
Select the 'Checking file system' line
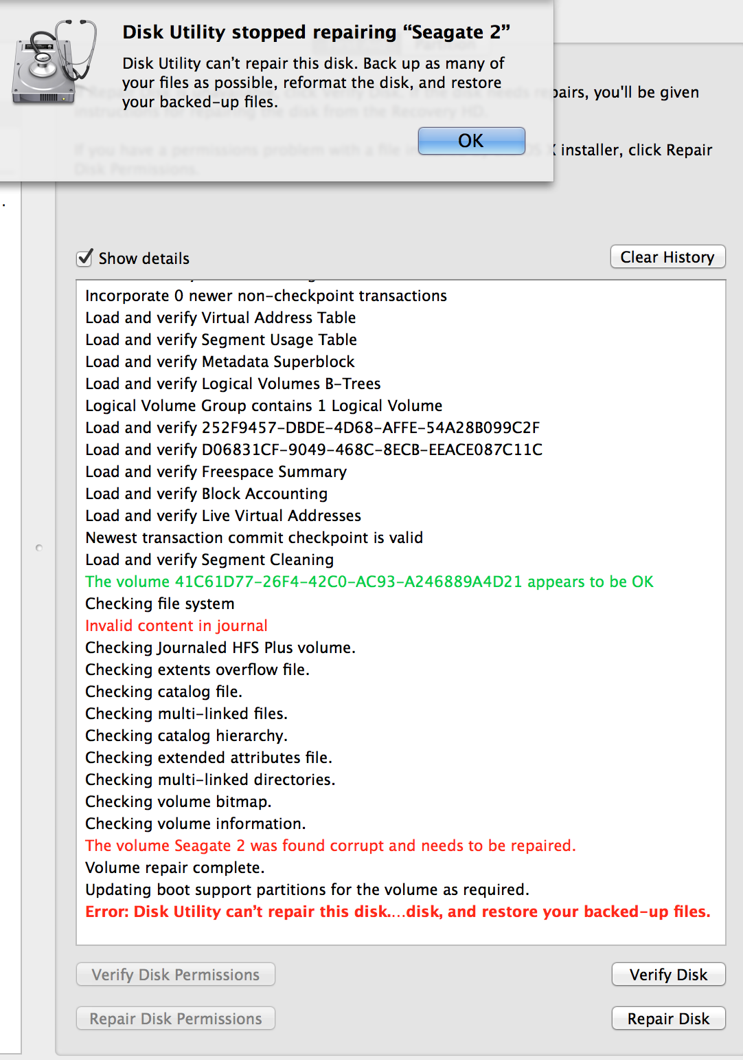[160, 604]
